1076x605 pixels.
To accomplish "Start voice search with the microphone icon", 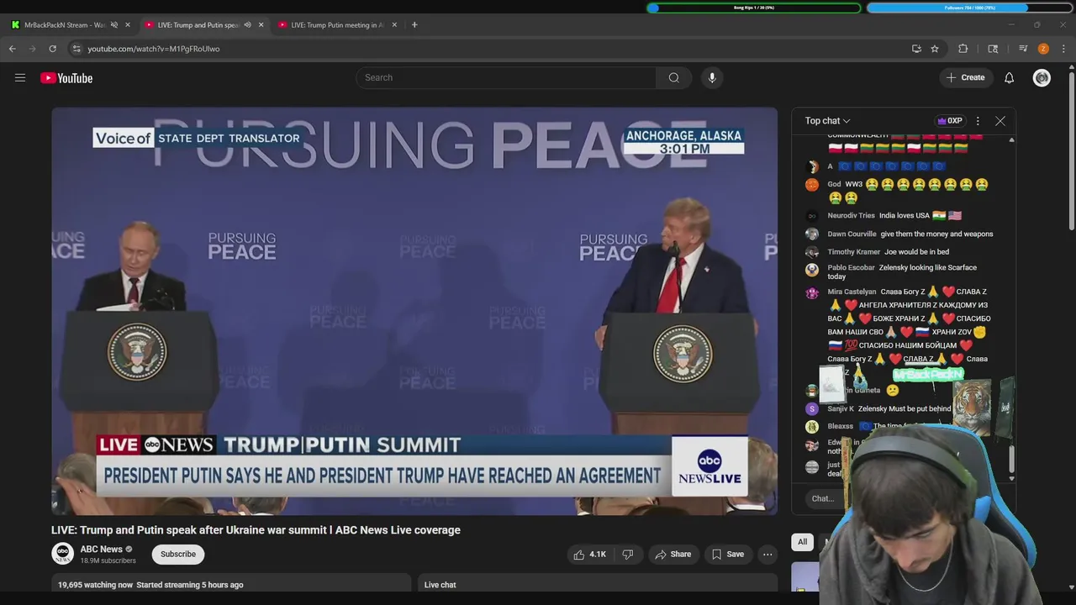I will coord(712,78).
